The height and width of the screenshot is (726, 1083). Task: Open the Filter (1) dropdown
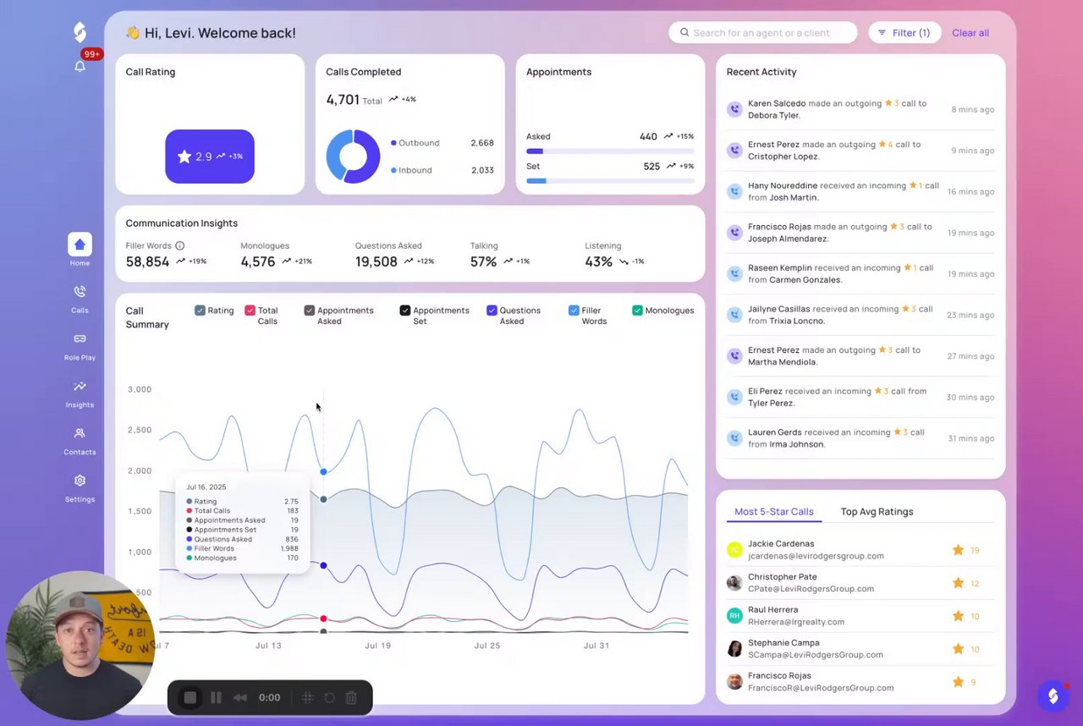pos(904,33)
